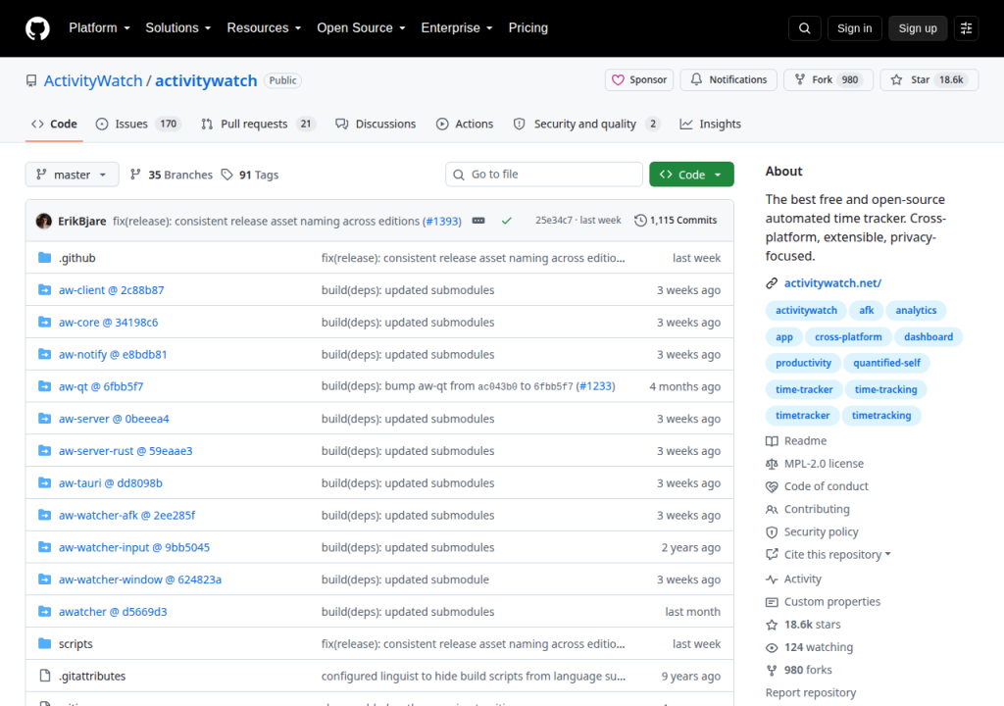1004x706 pixels.
Task: Open the Insights tab
Action: (710, 124)
